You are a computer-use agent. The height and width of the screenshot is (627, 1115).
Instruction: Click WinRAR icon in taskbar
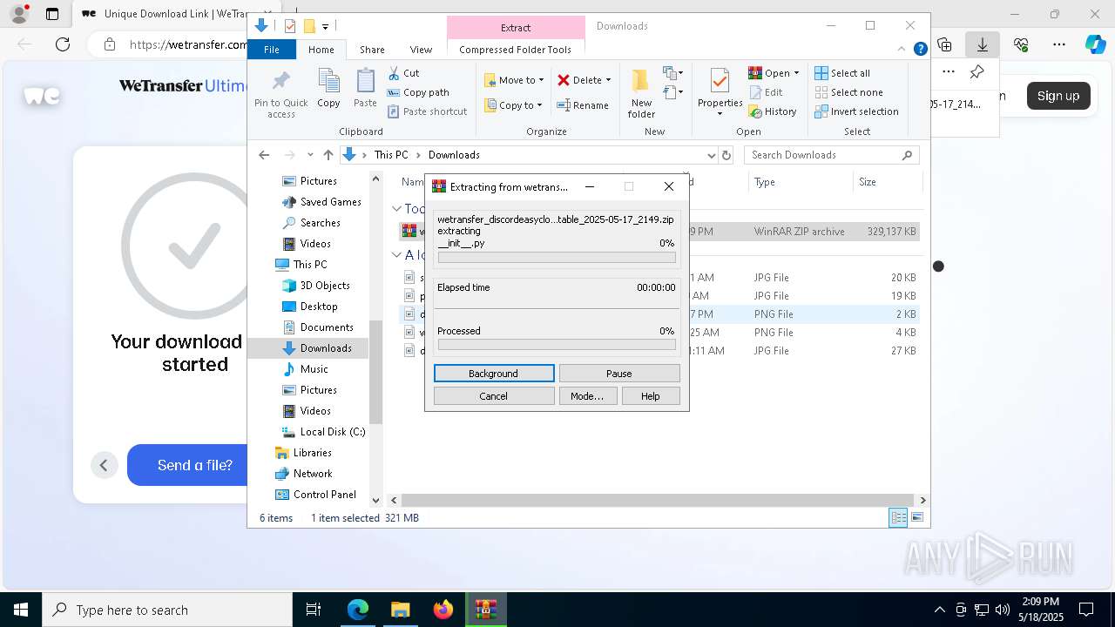tap(485, 610)
